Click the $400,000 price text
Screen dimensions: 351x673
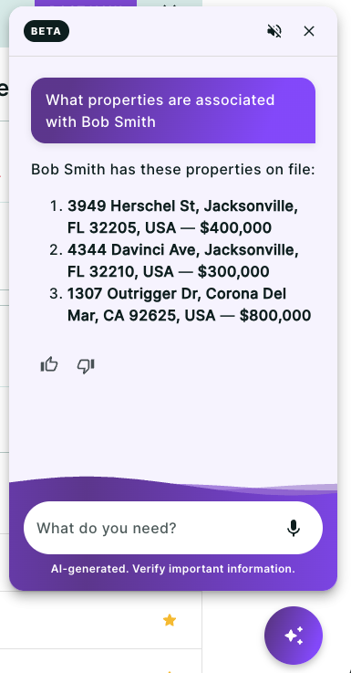(x=235, y=227)
